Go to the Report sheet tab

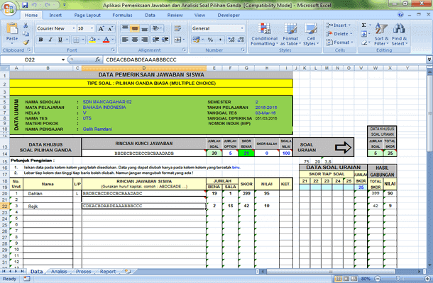click(108, 272)
